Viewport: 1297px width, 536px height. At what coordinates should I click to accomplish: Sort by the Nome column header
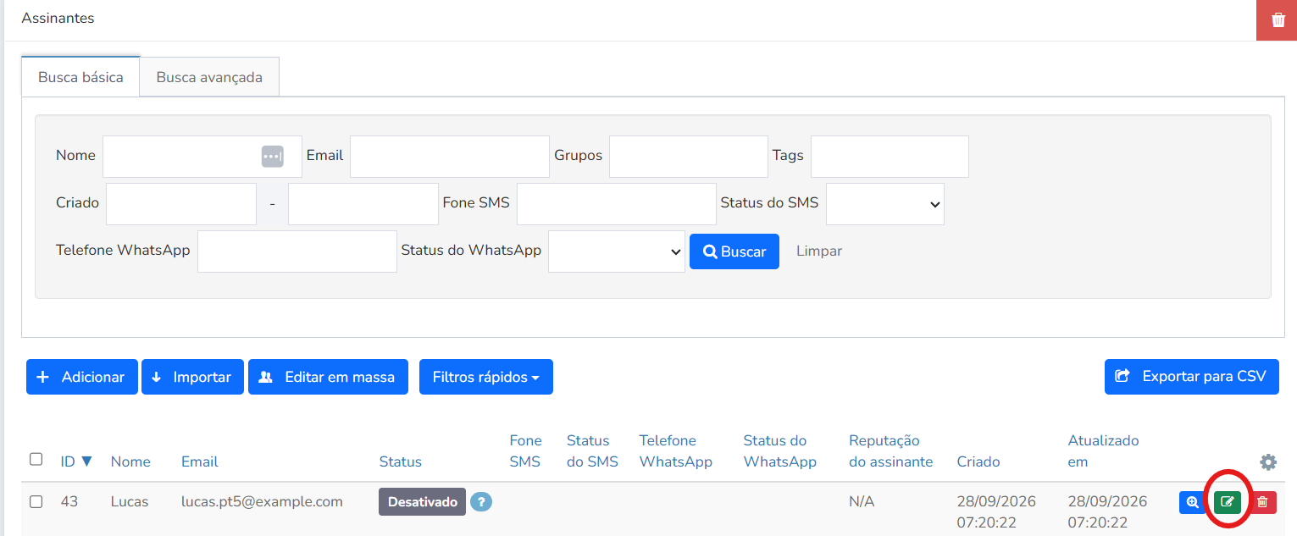(x=130, y=461)
